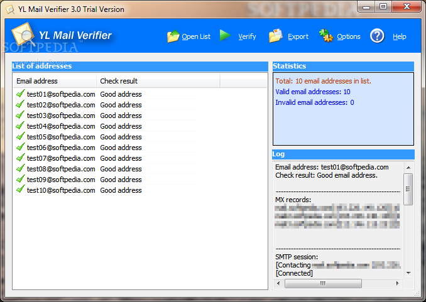The width and height of the screenshot is (426, 302).
Task: Close the YL Mail Verifier window
Action: tap(407, 6)
